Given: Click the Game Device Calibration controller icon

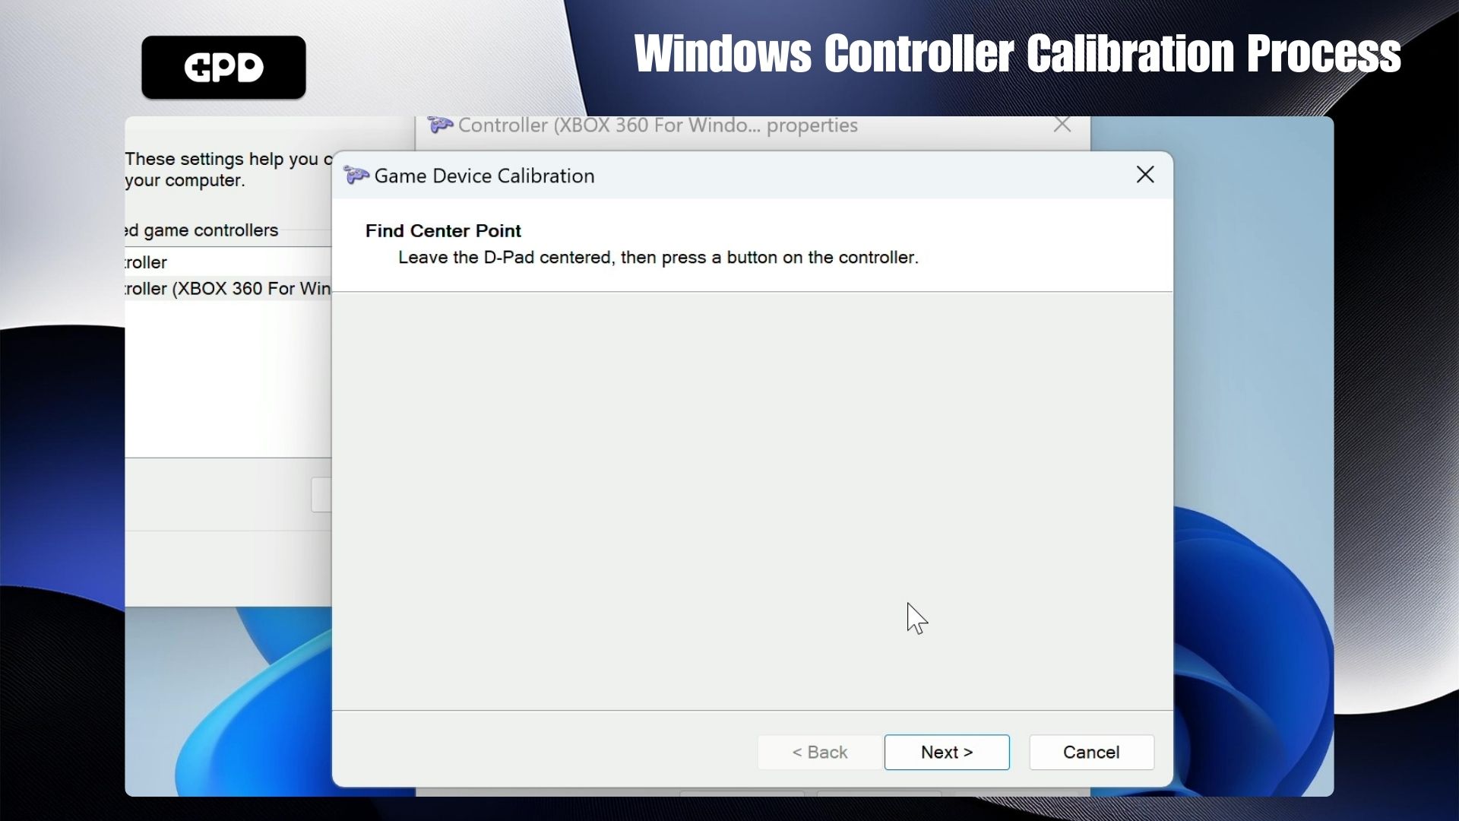Looking at the screenshot, I should click(x=356, y=176).
